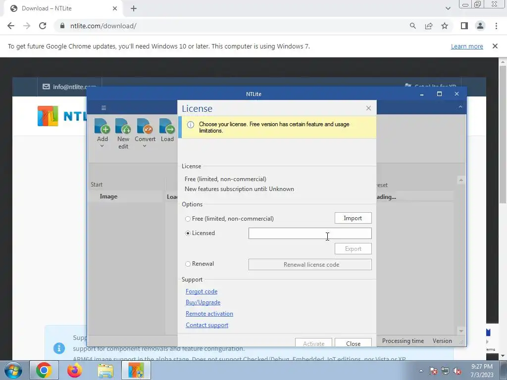Bookmark this page with the star icon
Screen dimensions: 507x380
click(445, 26)
